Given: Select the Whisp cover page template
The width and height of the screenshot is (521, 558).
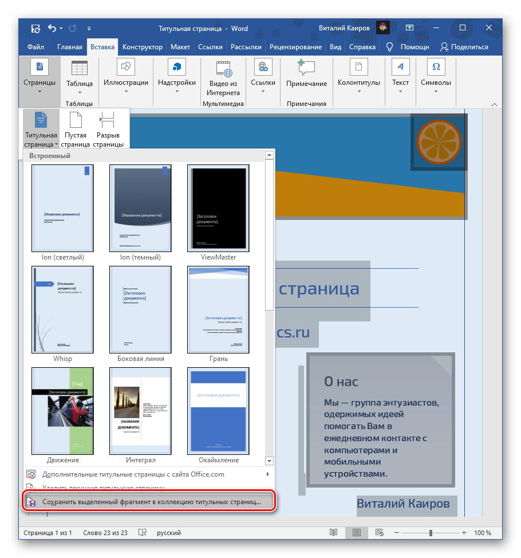Looking at the screenshot, I should pos(62,309).
